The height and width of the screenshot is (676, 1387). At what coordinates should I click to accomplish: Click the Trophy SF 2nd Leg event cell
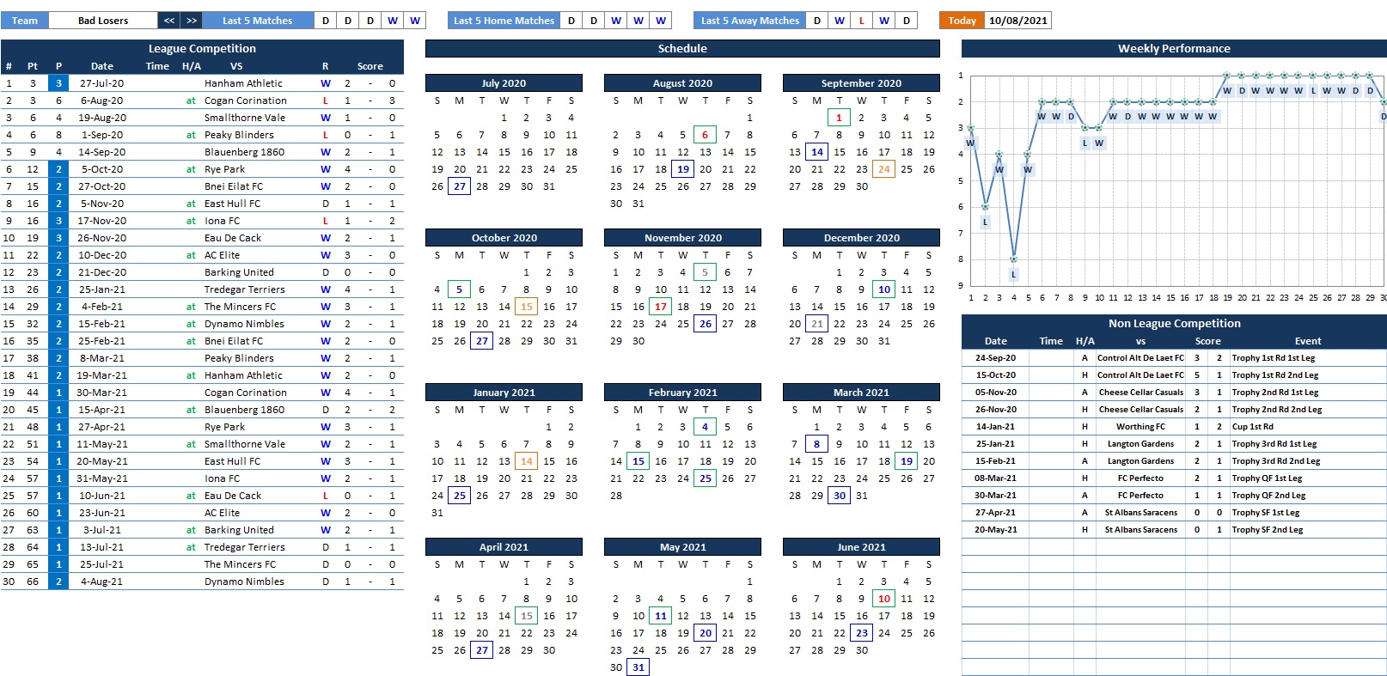pyautogui.click(x=1267, y=530)
